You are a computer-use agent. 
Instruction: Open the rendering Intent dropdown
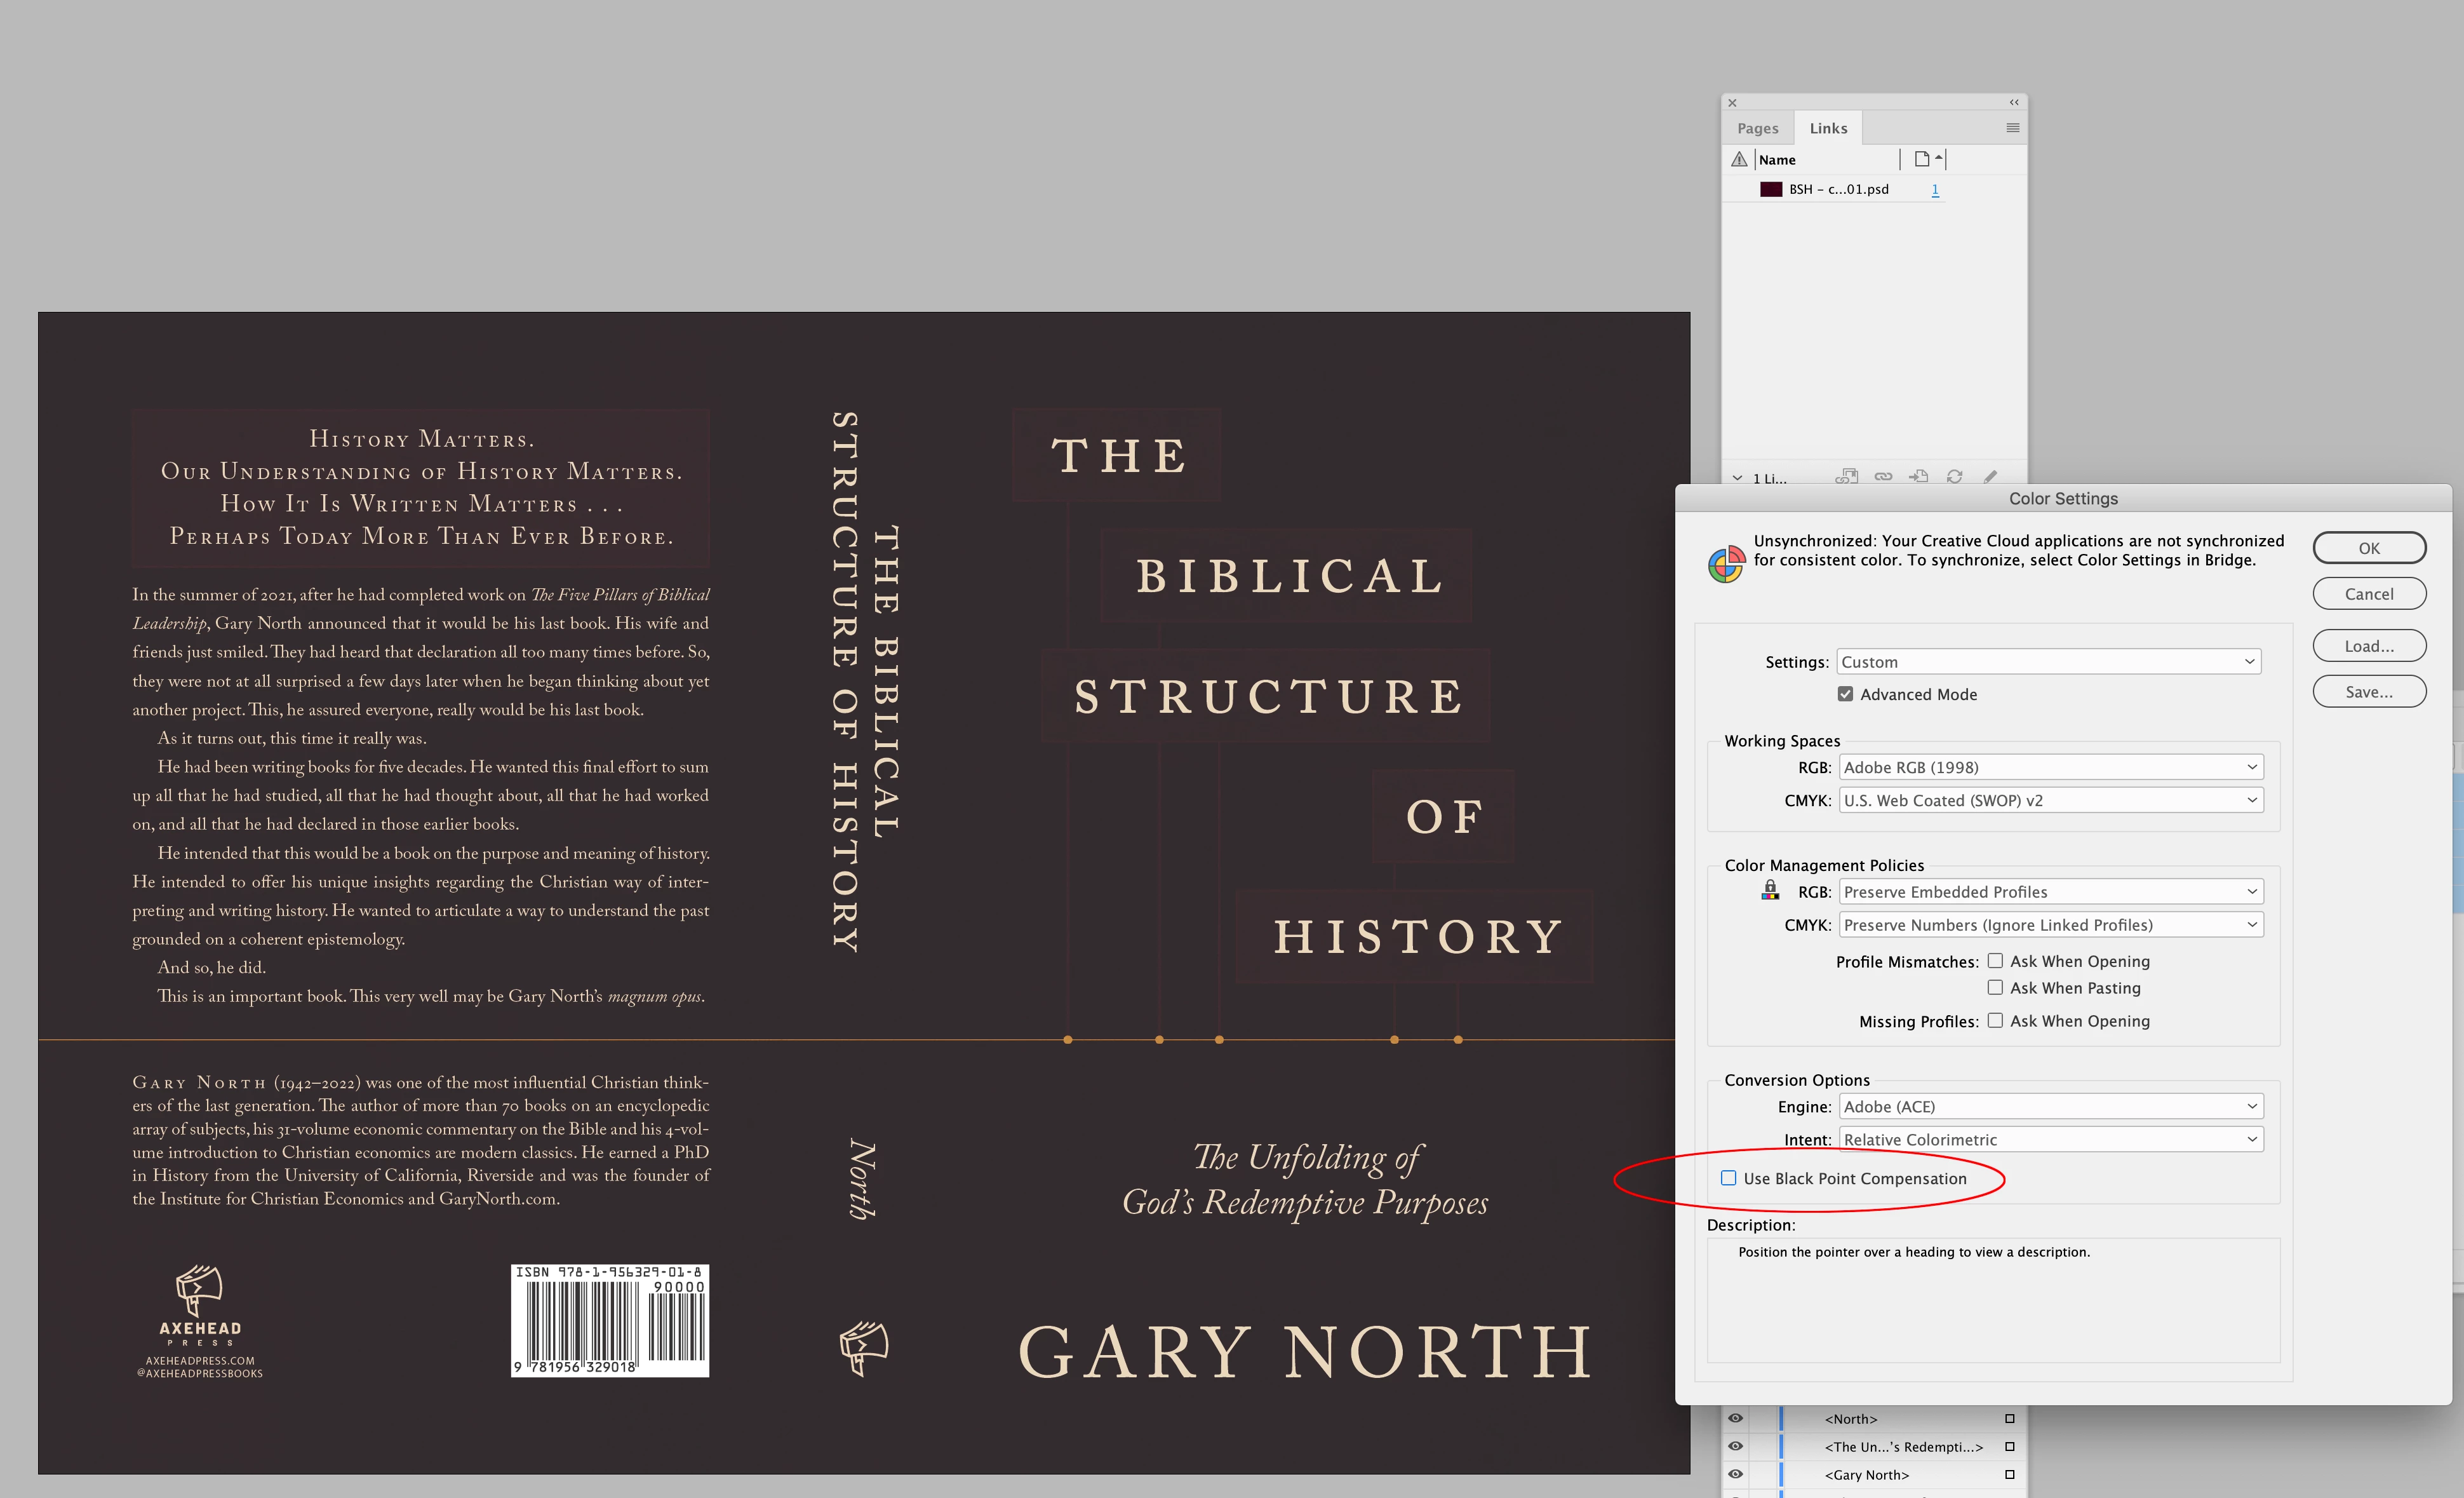click(x=2050, y=1139)
